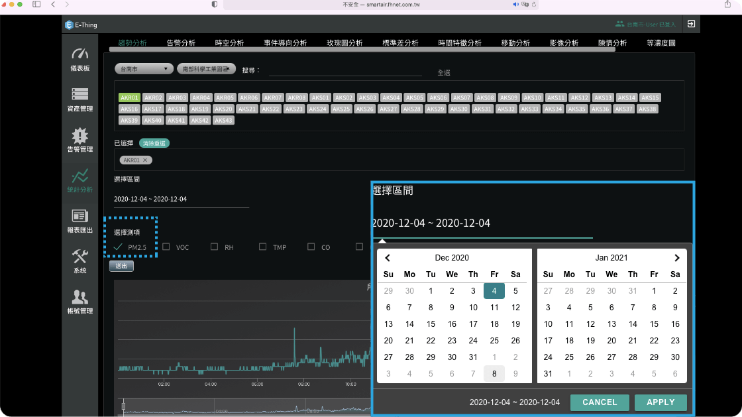Open report export newspaper icon
742x417 pixels.
pos(79,217)
